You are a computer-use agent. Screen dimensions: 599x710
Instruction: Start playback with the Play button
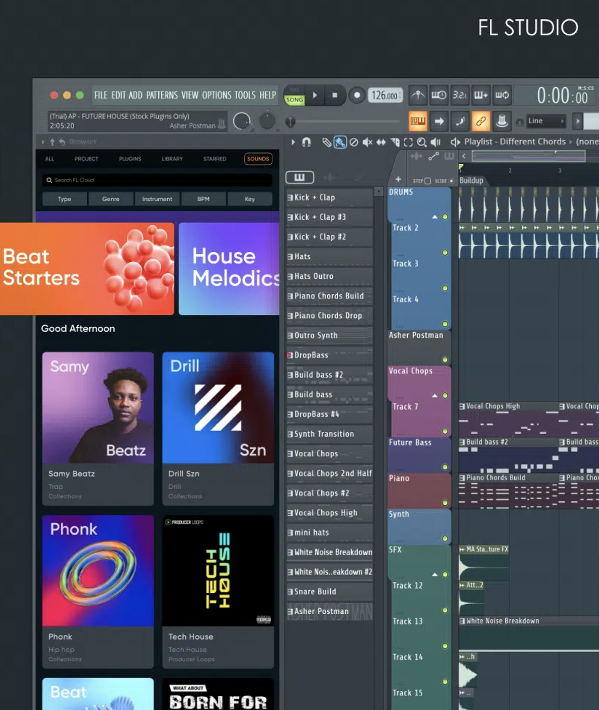[x=315, y=95]
